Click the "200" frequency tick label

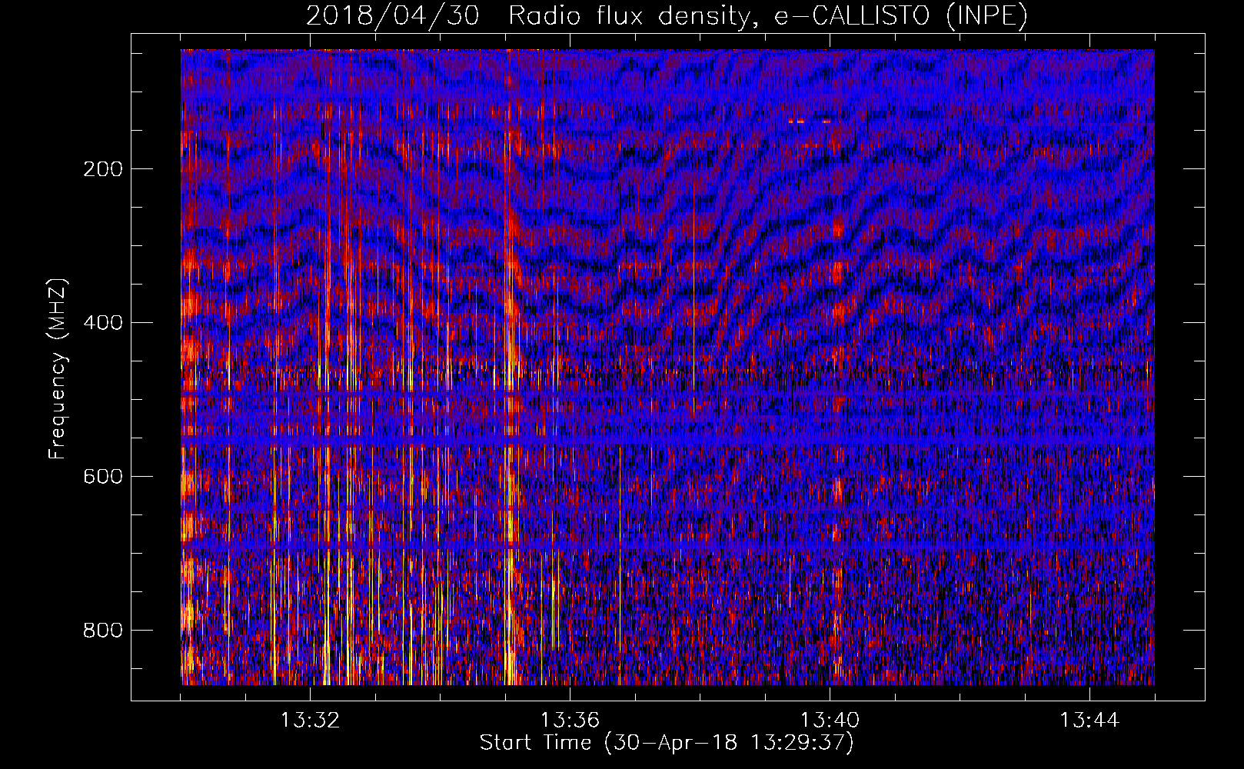pos(103,168)
